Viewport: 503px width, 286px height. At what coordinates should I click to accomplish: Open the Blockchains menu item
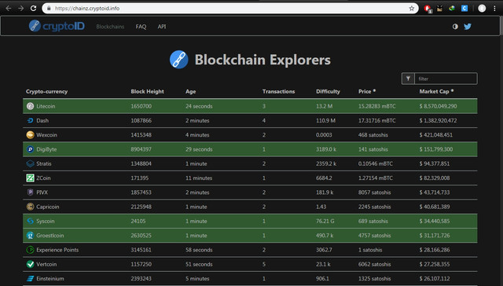[110, 27]
